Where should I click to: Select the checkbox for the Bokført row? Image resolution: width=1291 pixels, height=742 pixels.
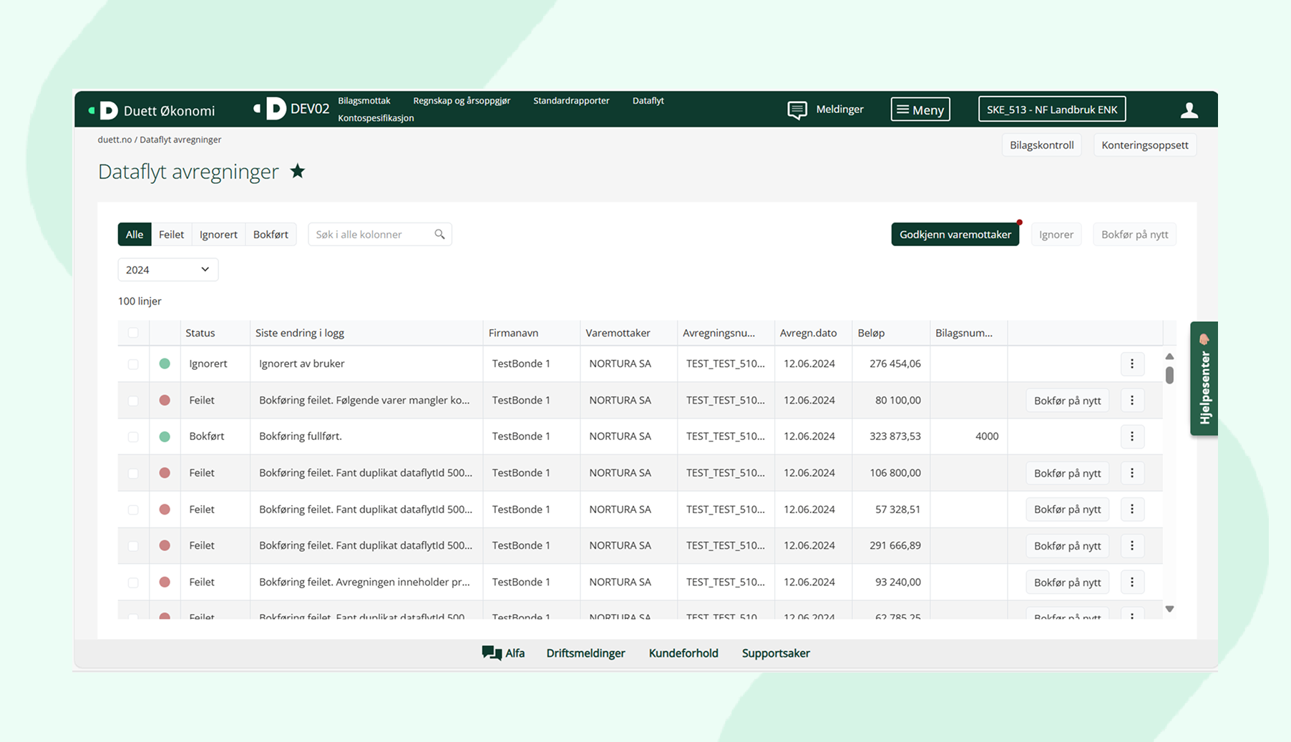coord(133,436)
